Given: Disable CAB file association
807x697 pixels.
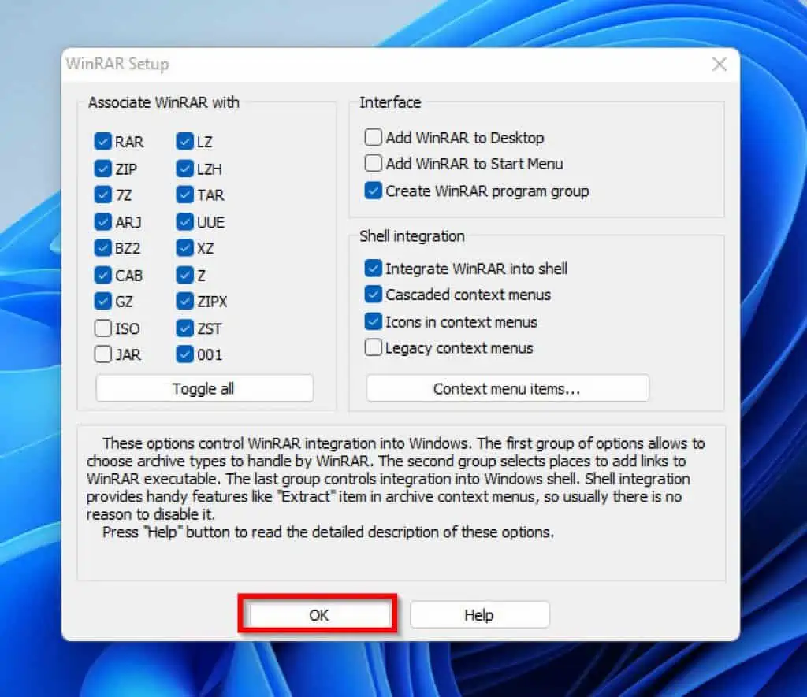Looking at the screenshot, I should tap(103, 275).
